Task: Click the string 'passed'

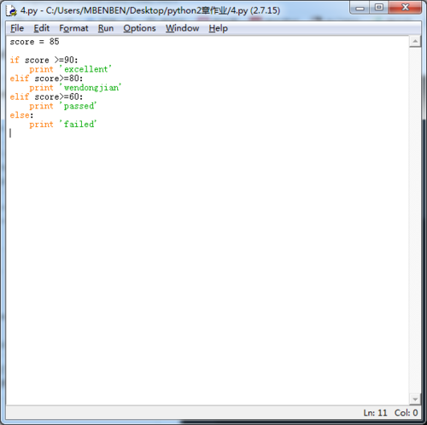Action: [78, 106]
